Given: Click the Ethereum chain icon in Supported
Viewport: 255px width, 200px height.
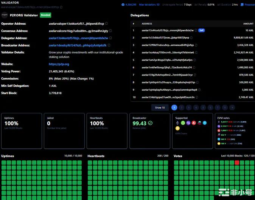Looking at the screenshot, I should tap(177, 123).
